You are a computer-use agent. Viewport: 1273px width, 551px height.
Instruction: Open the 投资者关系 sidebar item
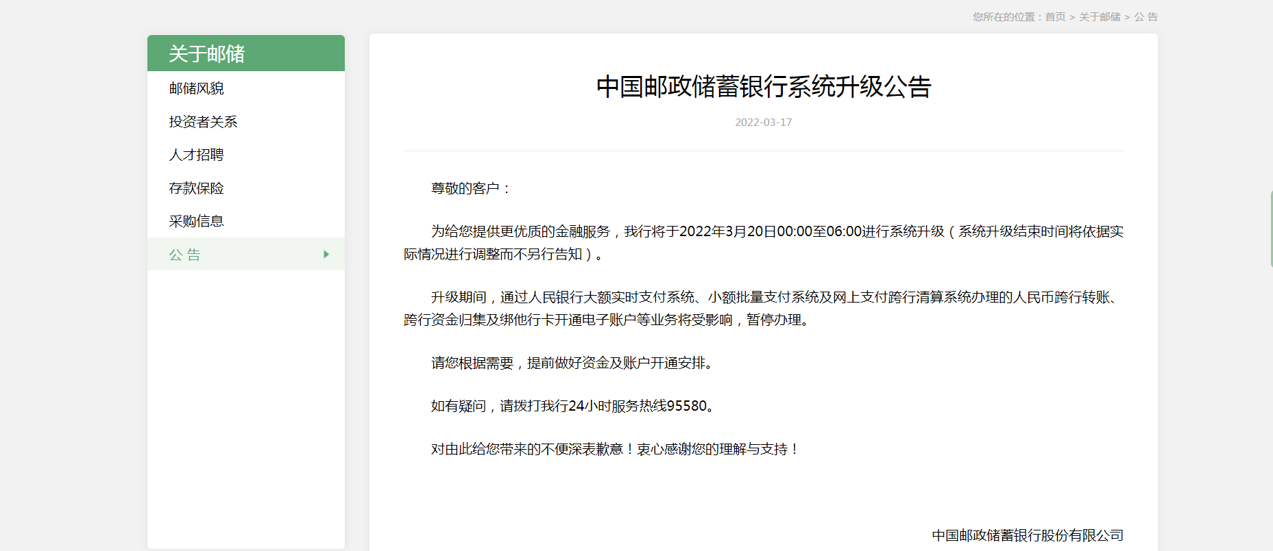(x=203, y=122)
